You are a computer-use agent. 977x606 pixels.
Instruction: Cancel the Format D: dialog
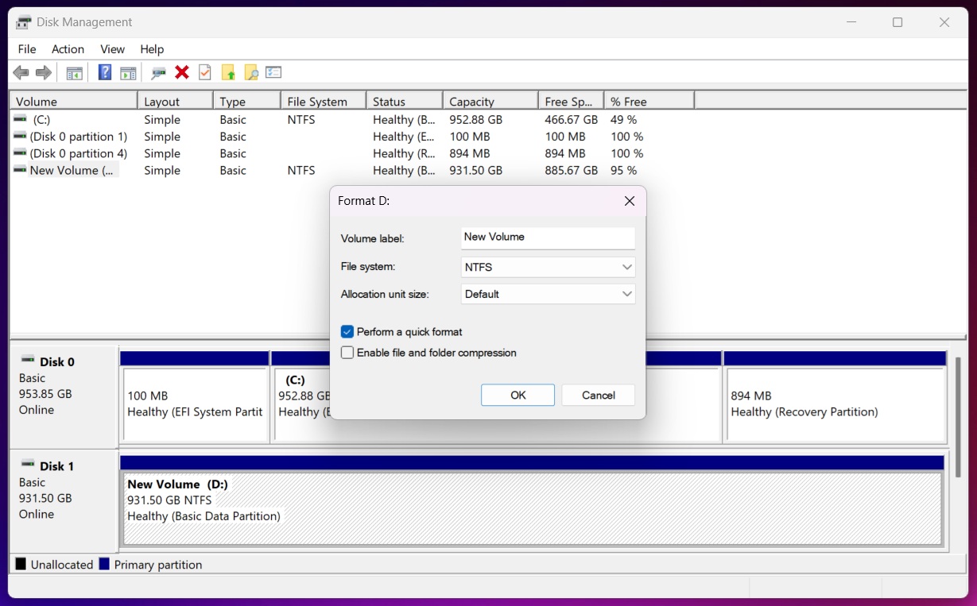pyautogui.click(x=598, y=396)
